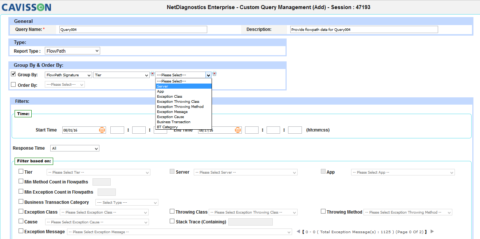Check the Tier filter checkbox

pyautogui.click(x=21, y=171)
